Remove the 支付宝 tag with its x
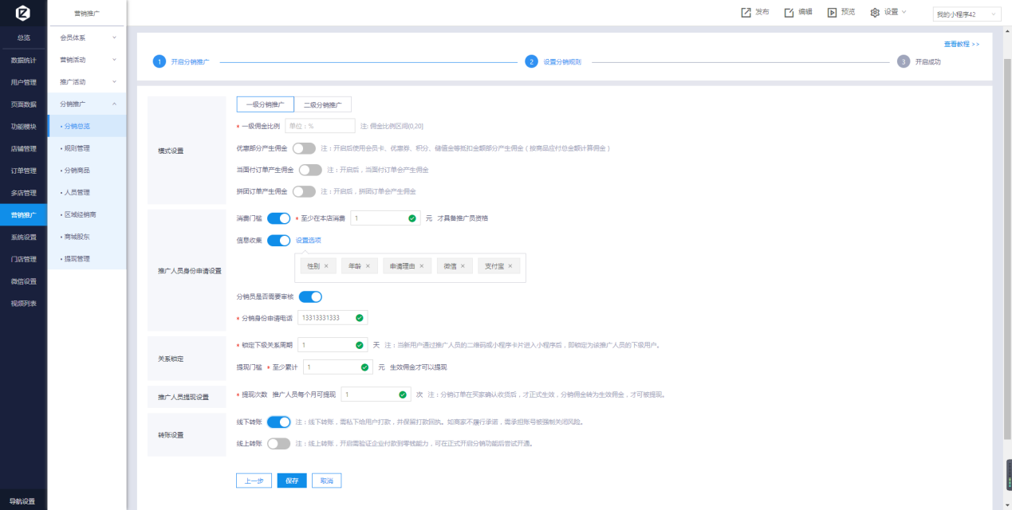This screenshot has height=510, width=1012. (x=510, y=266)
